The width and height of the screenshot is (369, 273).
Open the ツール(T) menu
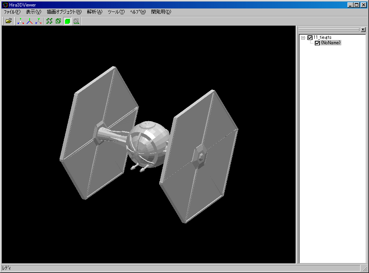coord(116,12)
